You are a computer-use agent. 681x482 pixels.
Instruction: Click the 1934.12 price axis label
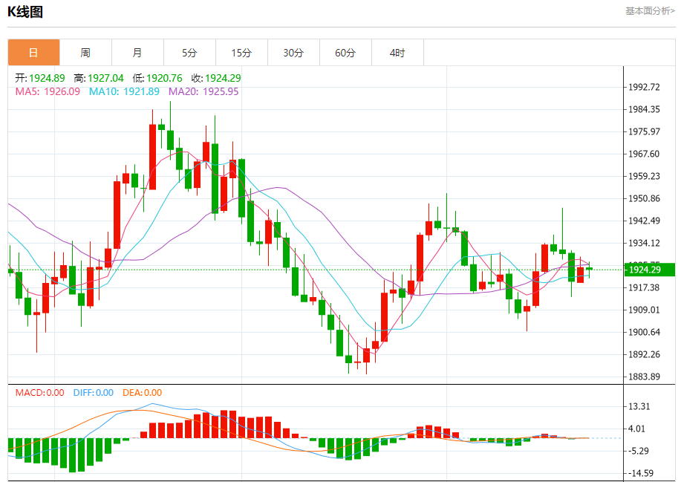645,243
